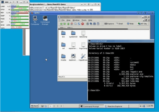Click the file://C:\ address field
This screenshot has width=159, height=112.
(x=73, y=77)
